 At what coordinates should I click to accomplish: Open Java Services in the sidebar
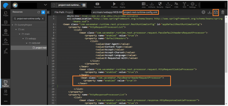click(x=6, y=42)
